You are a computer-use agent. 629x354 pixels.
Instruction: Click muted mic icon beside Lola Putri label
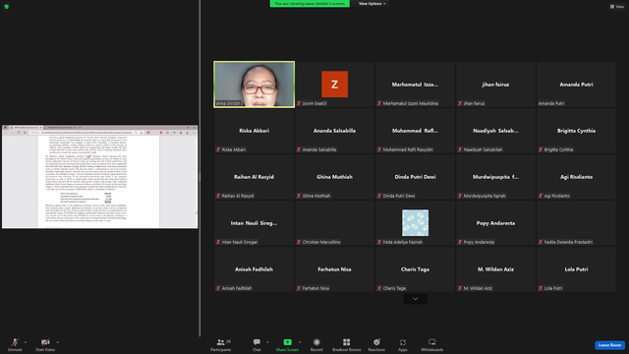pos(541,288)
